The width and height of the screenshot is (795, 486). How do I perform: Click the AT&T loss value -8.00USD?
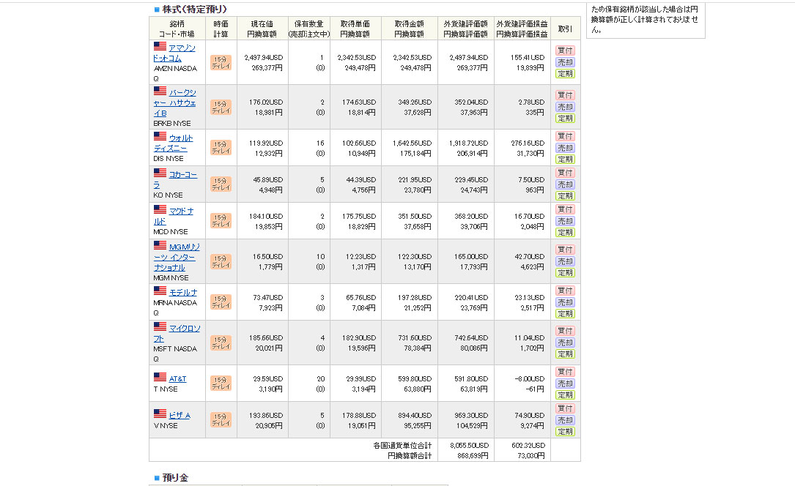[529, 378]
